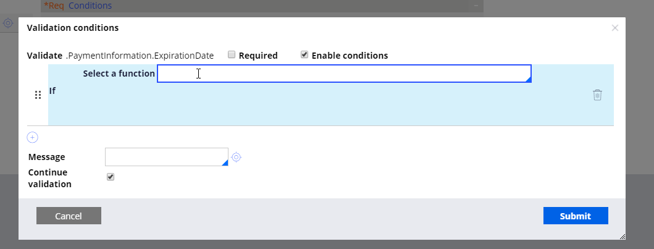Select the If condition row
Image resolution: width=654 pixels, height=249 pixels.
[331, 95]
